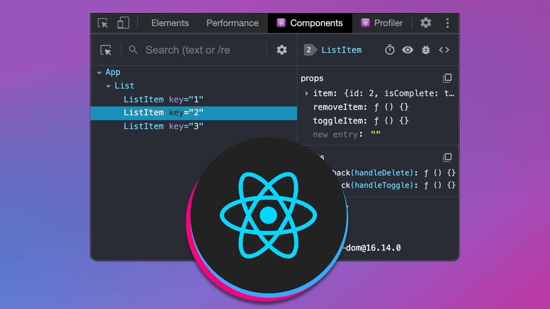Switch to the Elements tab
Viewport: 550px width, 309px height.
[170, 23]
